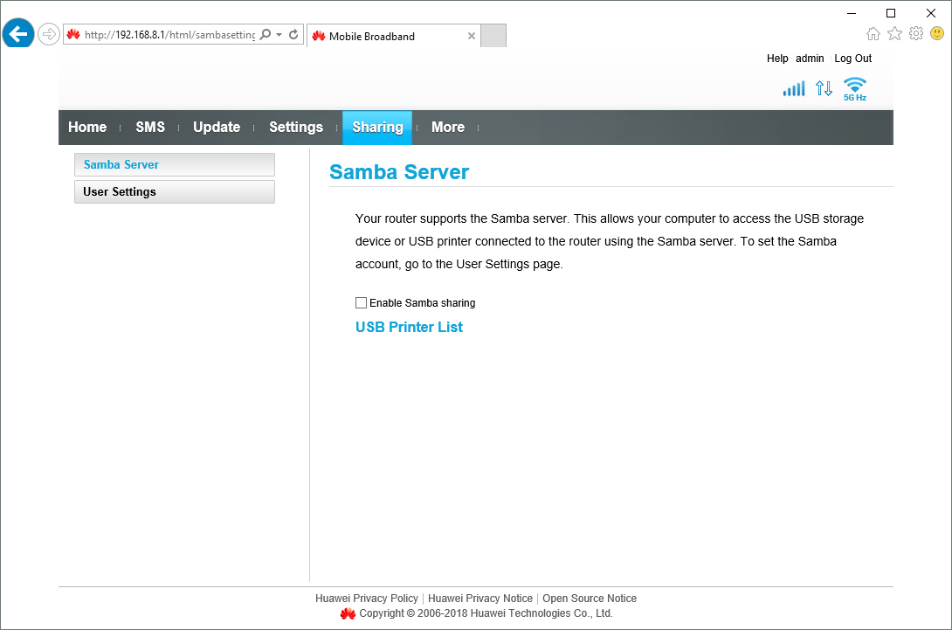This screenshot has height=630, width=952.
Task: Refresh the page with the reload icon
Action: point(293,34)
